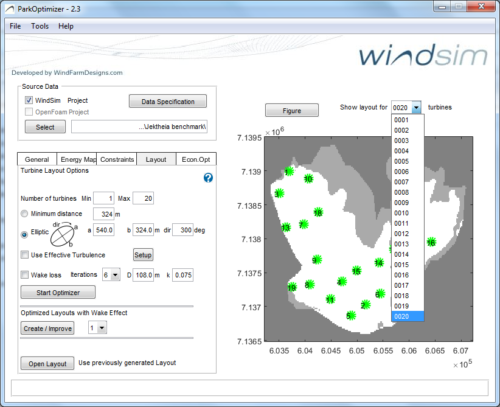Click the Minimum distance 324 m field
Image resolution: width=500 pixels, height=407 pixels.
103,214
